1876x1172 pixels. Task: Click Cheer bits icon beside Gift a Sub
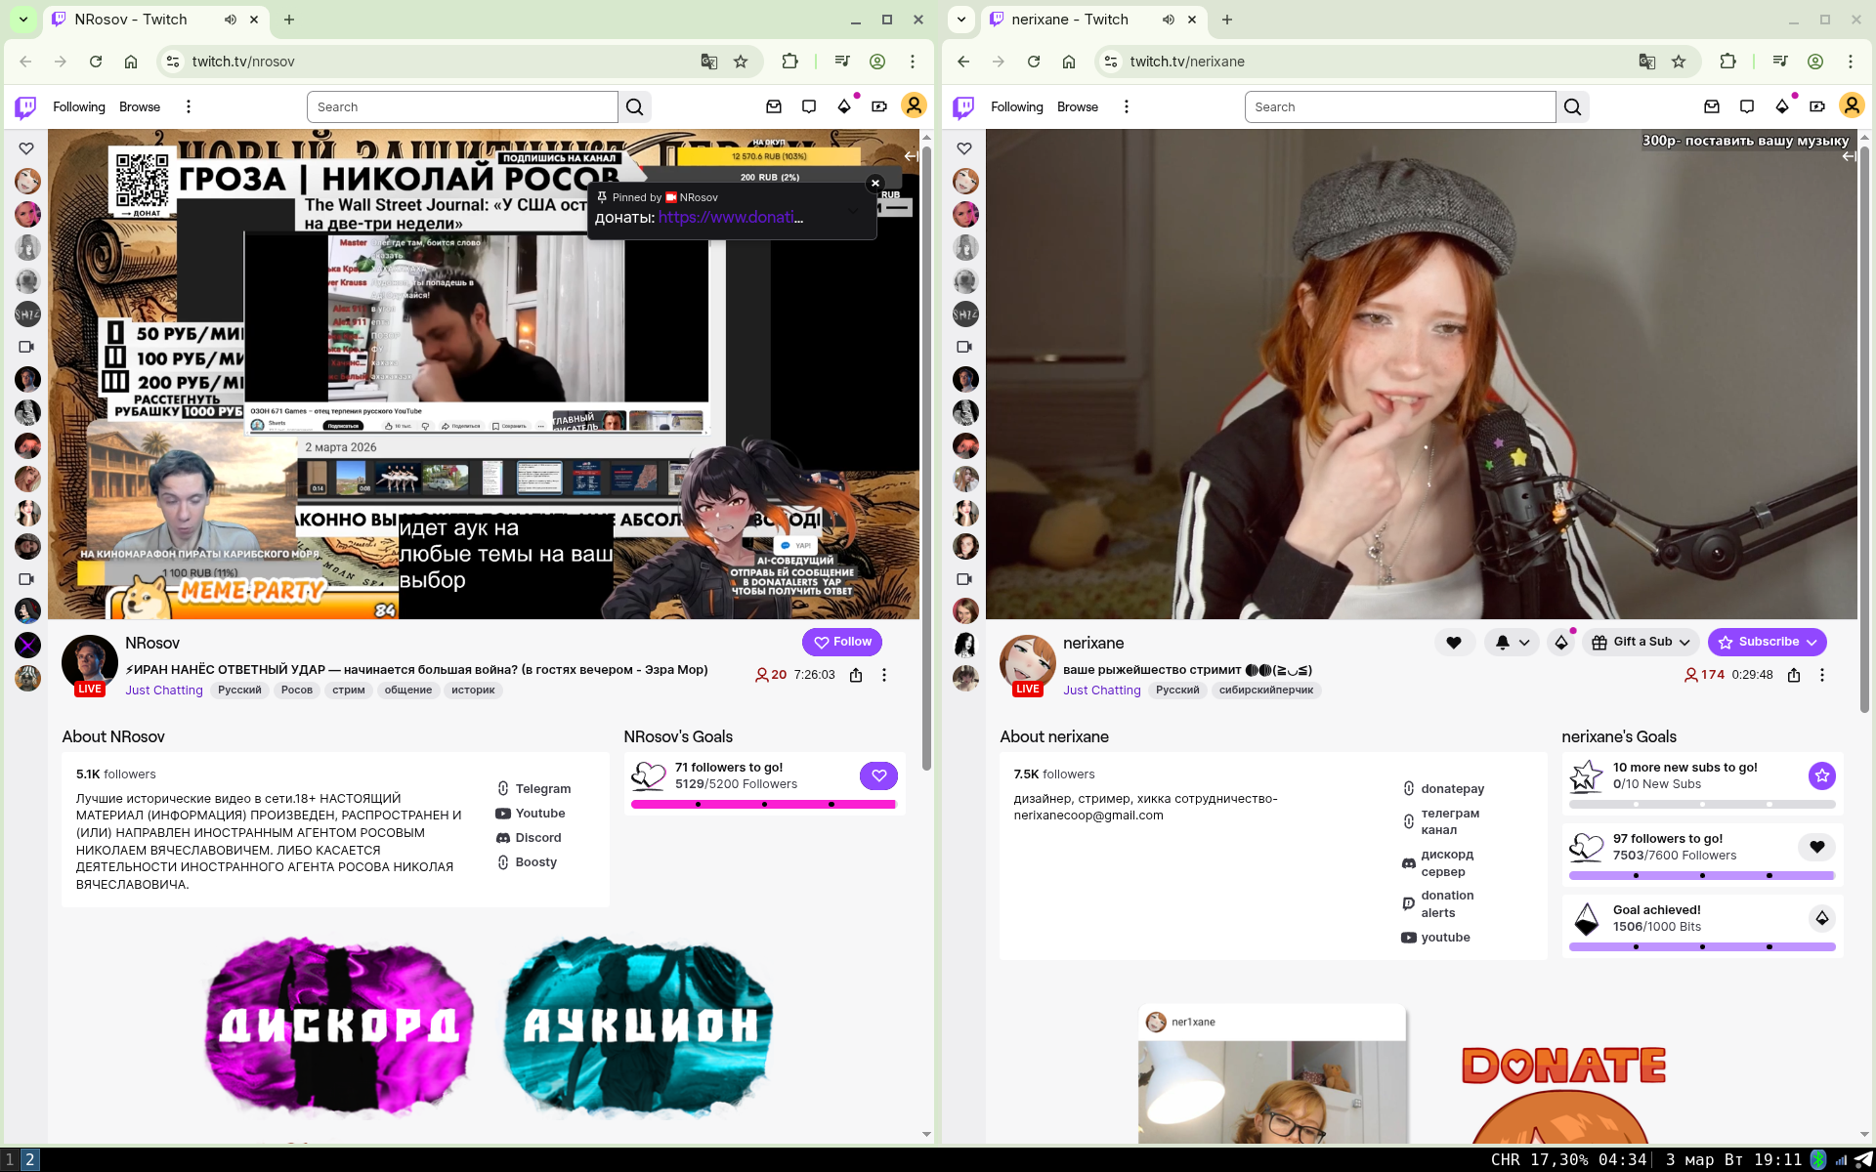pyautogui.click(x=1560, y=642)
